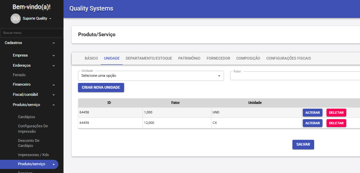The width and height of the screenshot is (360, 173).
Task: Click the Fator input field
Action: pos(295,76)
